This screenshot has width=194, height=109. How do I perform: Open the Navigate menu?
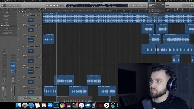[x=24, y=1]
